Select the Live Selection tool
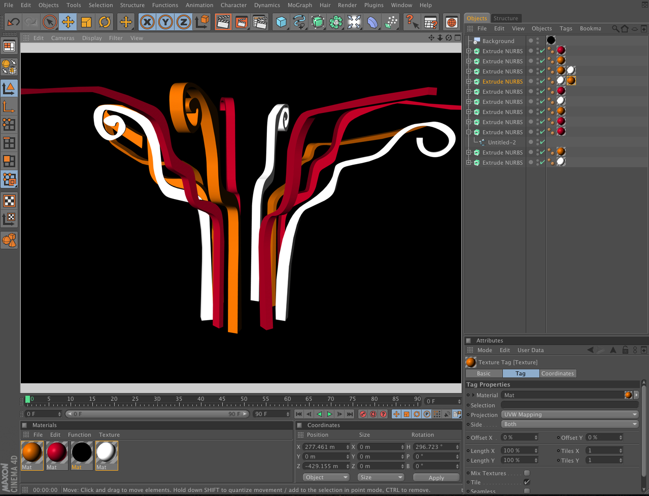This screenshot has width=649, height=496. (x=50, y=22)
